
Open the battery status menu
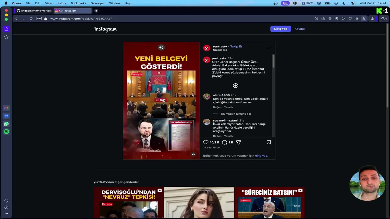(x=328, y=3)
